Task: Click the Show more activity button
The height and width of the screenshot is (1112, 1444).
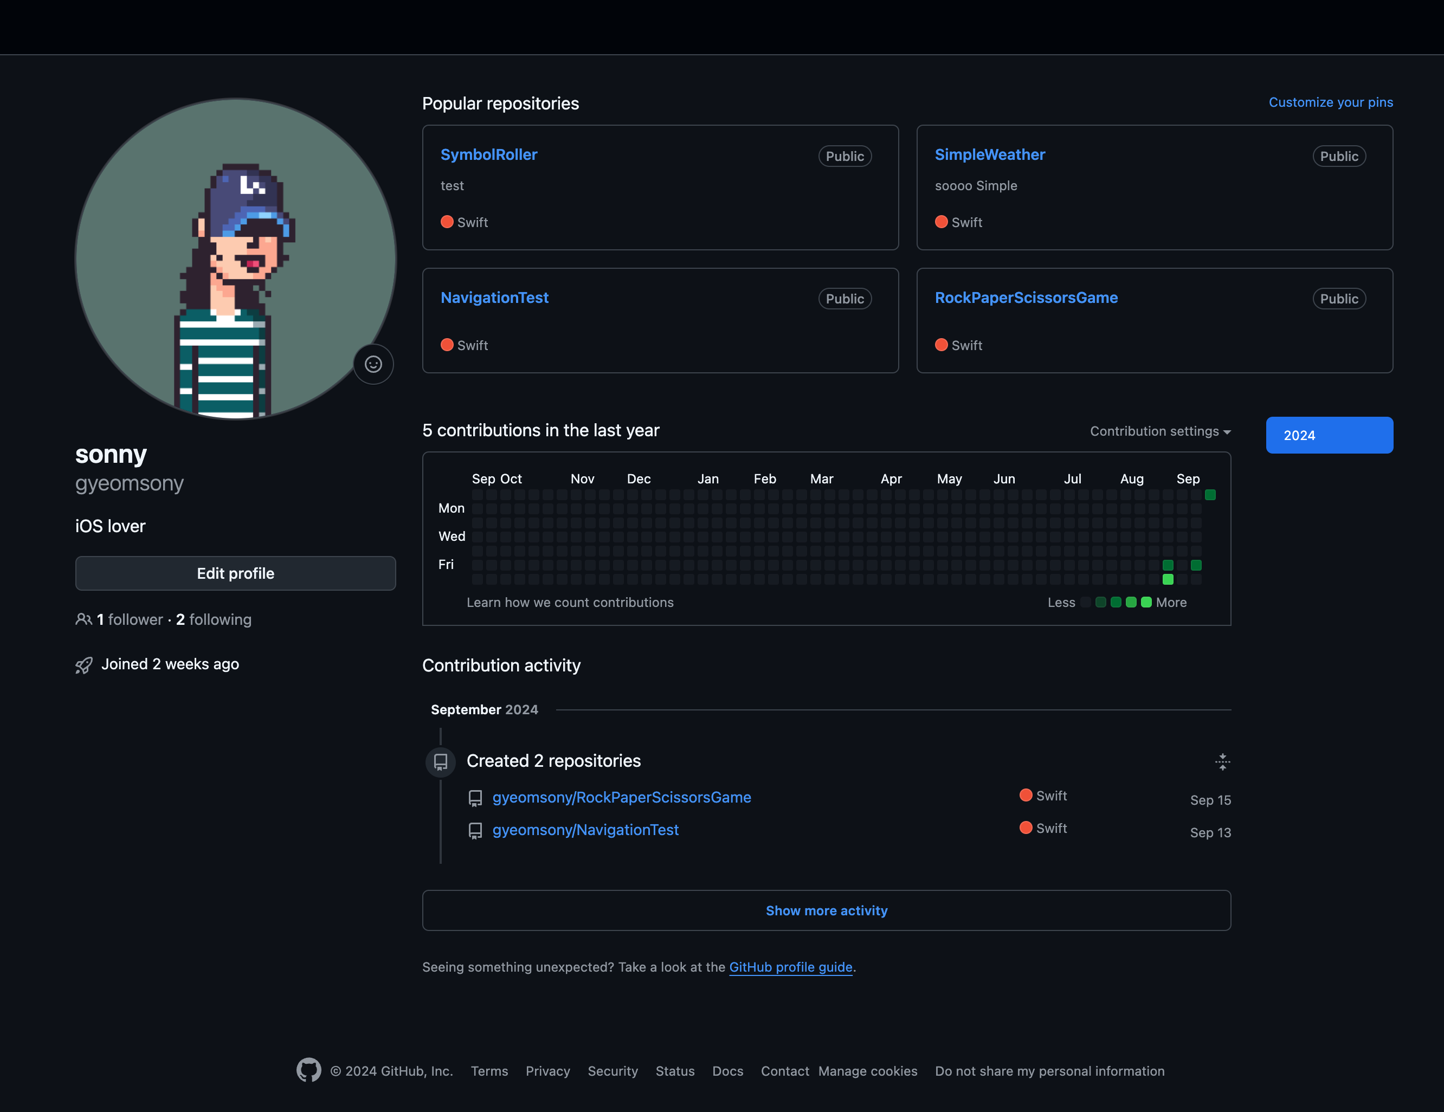Action: pyautogui.click(x=826, y=910)
